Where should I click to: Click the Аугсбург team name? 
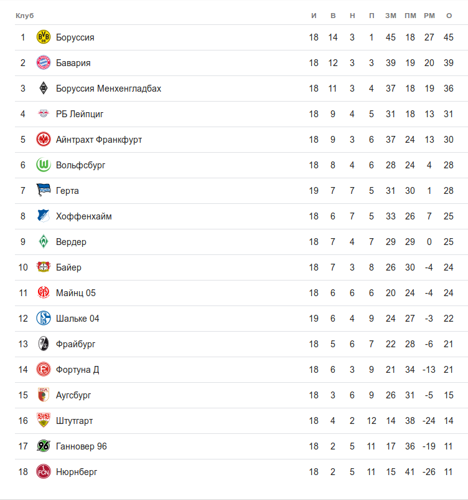click(73, 395)
